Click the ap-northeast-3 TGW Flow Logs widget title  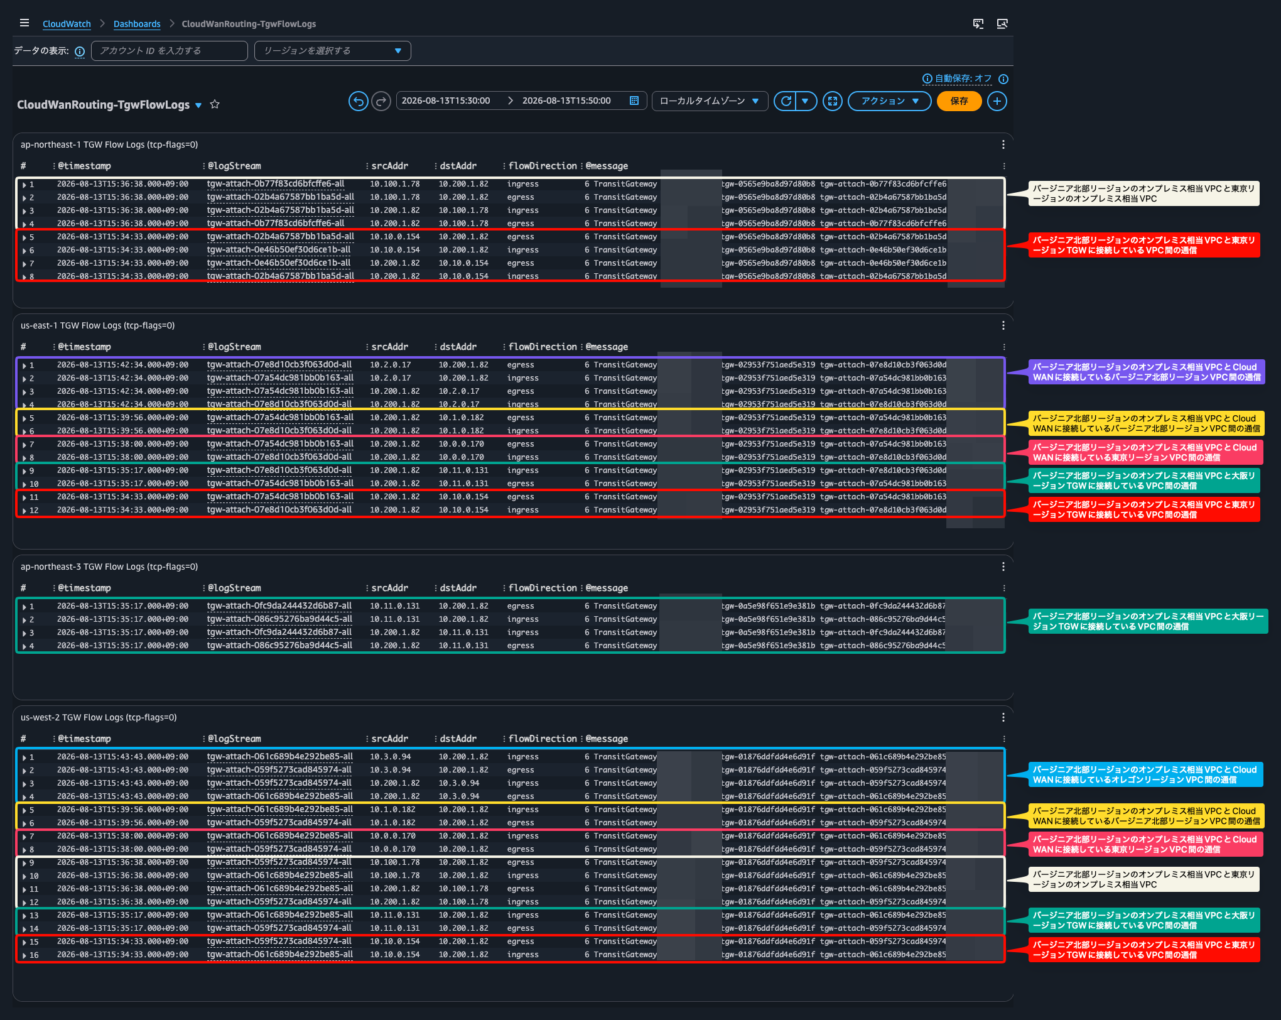click(109, 567)
